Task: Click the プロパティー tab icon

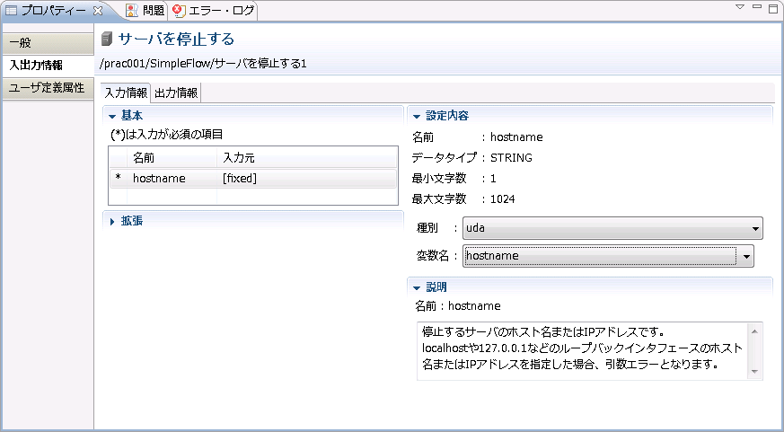Action: click(11, 11)
